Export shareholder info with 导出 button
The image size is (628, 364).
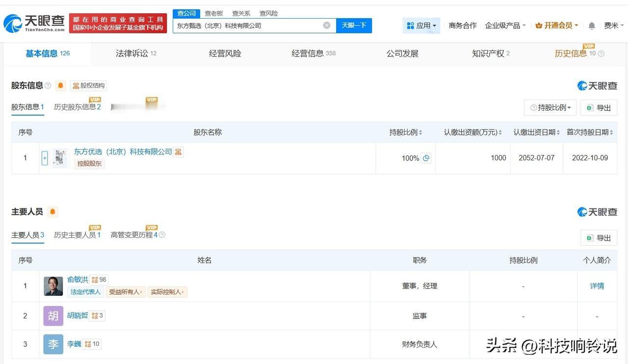599,107
